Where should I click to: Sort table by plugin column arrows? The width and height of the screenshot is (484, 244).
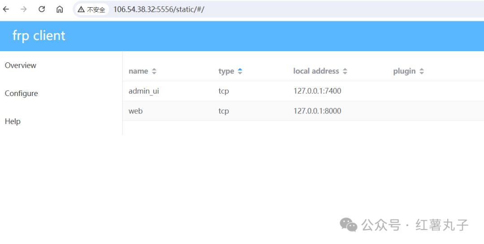(422, 71)
